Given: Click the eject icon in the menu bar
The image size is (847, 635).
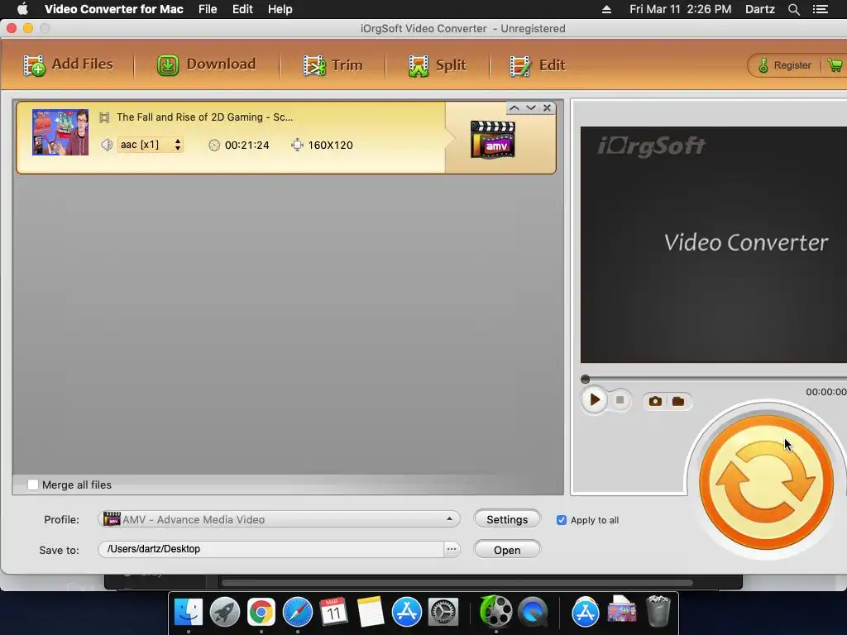Looking at the screenshot, I should (x=606, y=9).
